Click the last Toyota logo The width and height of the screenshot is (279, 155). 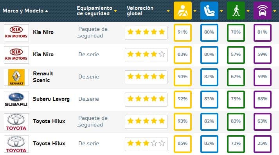[16, 144]
